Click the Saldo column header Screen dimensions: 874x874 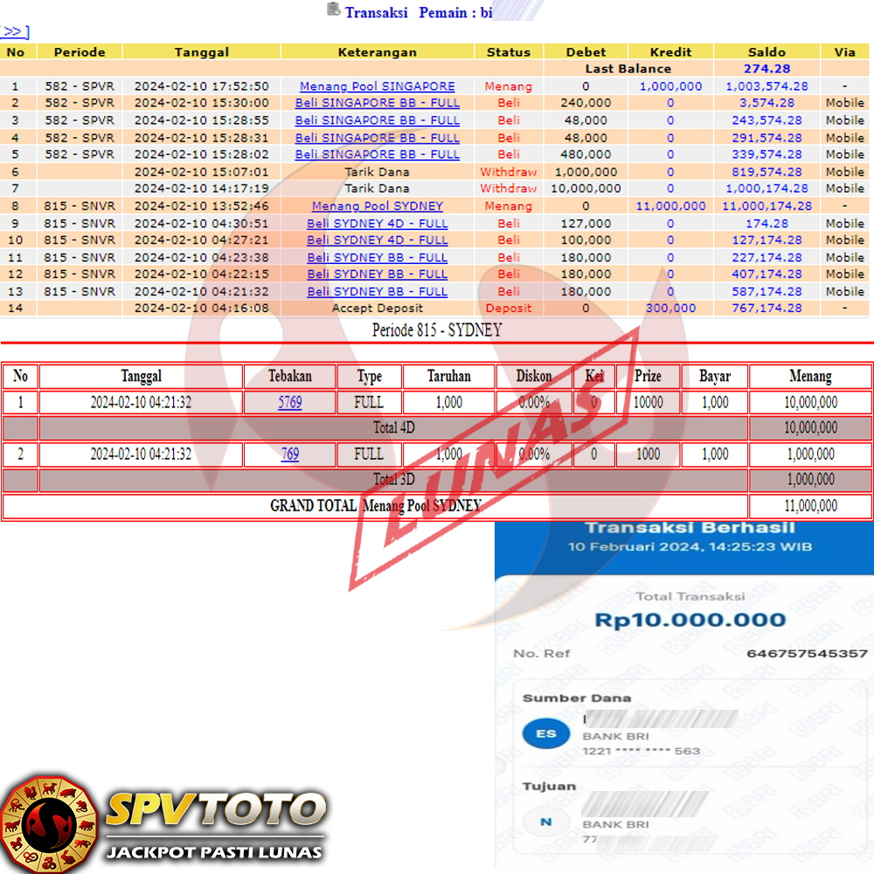(x=766, y=52)
